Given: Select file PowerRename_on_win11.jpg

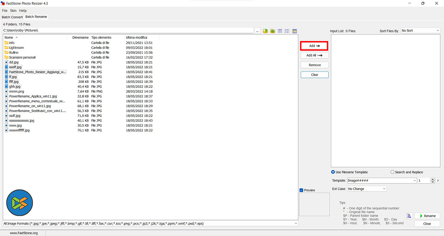Looking at the screenshot, I should 30,106.
